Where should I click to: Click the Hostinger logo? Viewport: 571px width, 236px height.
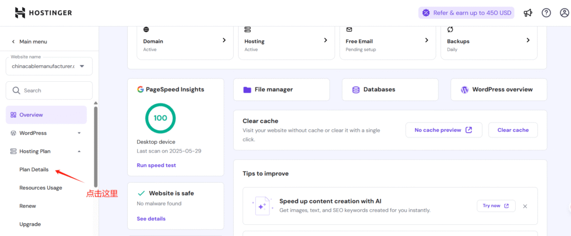click(43, 13)
